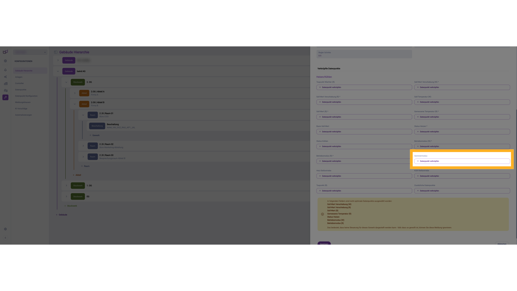Click the buildings sidebar icon
Screen dimensions: 517x291
(5, 84)
